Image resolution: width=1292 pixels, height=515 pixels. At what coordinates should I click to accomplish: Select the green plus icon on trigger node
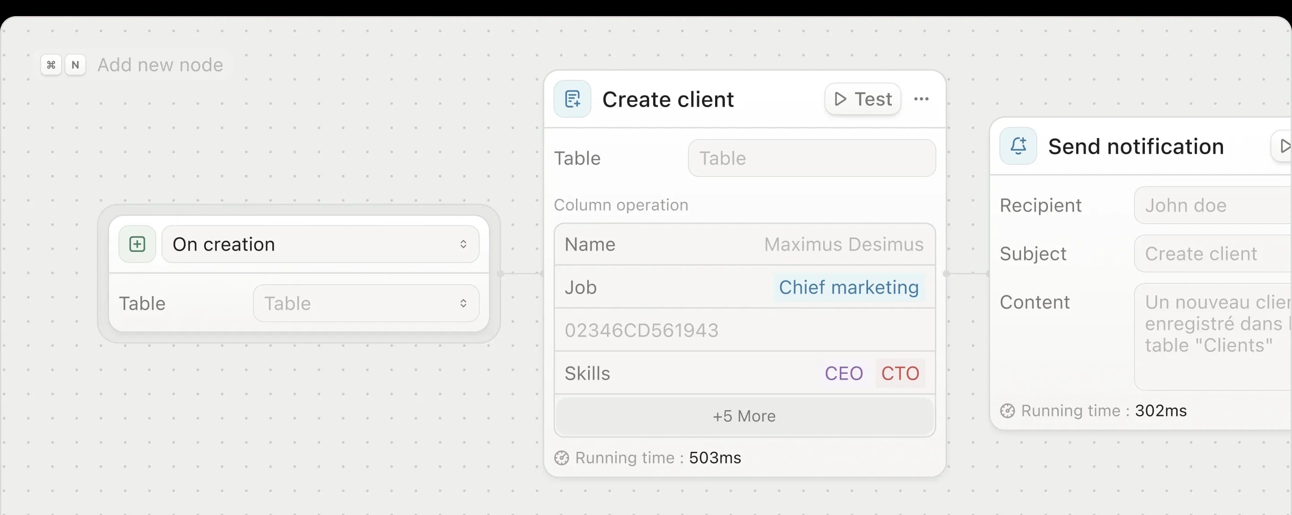tap(136, 244)
